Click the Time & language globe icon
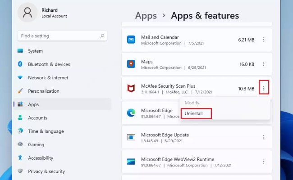This screenshot has width=293, height=180. coord(20,131)
